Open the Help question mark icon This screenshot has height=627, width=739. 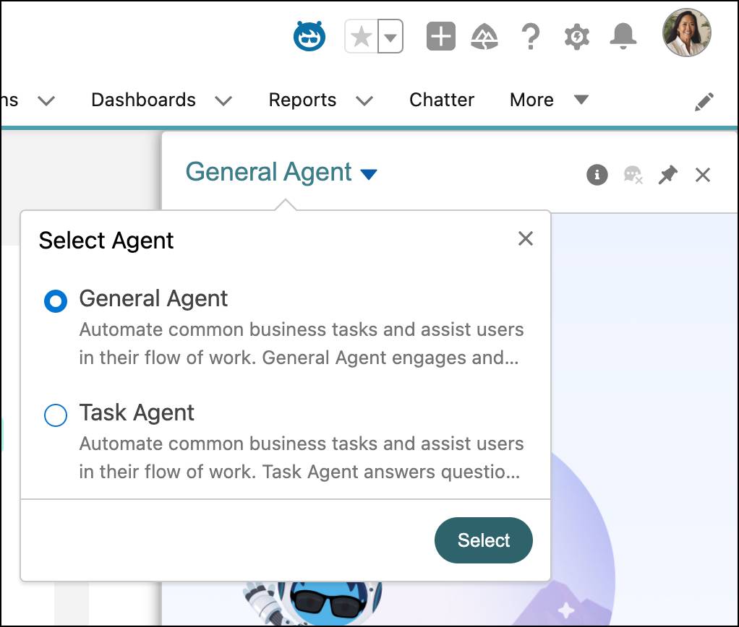point(531,36)
